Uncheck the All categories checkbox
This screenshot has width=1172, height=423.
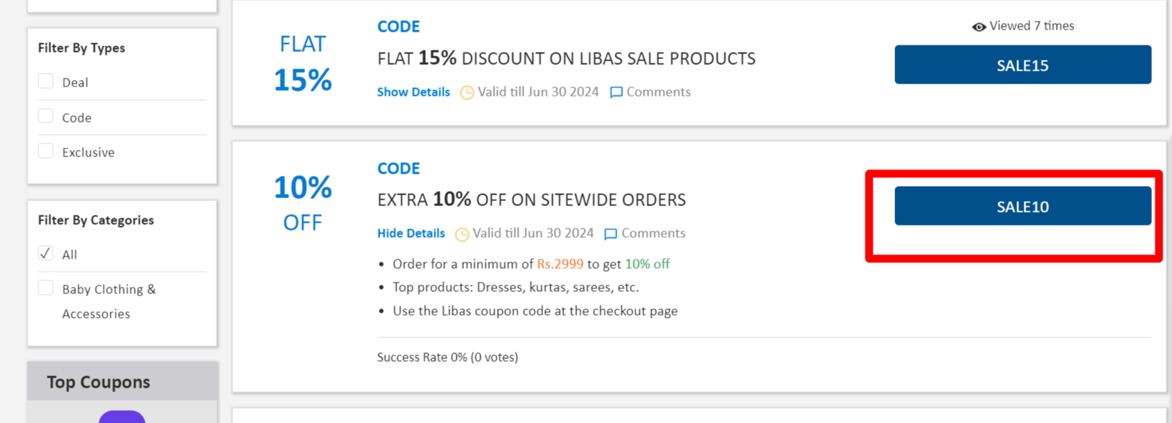(45, 253)
